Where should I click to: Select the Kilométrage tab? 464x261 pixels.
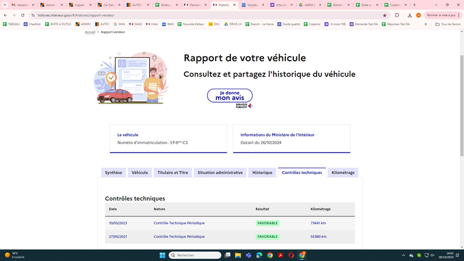(x=343, y=172)
